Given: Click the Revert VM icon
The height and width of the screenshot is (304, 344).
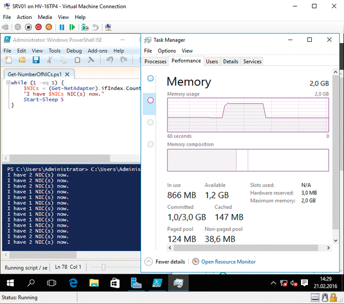Looking at the screenshot, I should [95, 27].
